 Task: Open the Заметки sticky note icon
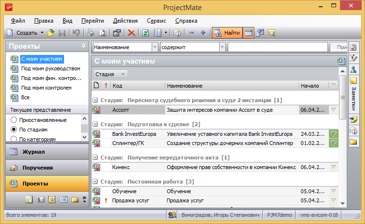pyautogui.click(x=353, y=81)
